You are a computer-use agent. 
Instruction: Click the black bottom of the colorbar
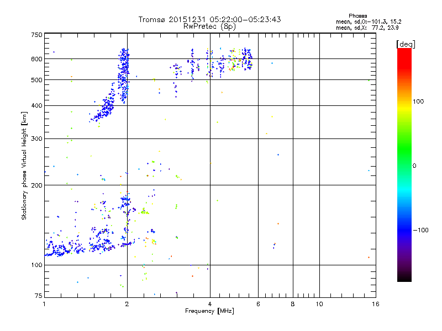click(x=404, y=277)
